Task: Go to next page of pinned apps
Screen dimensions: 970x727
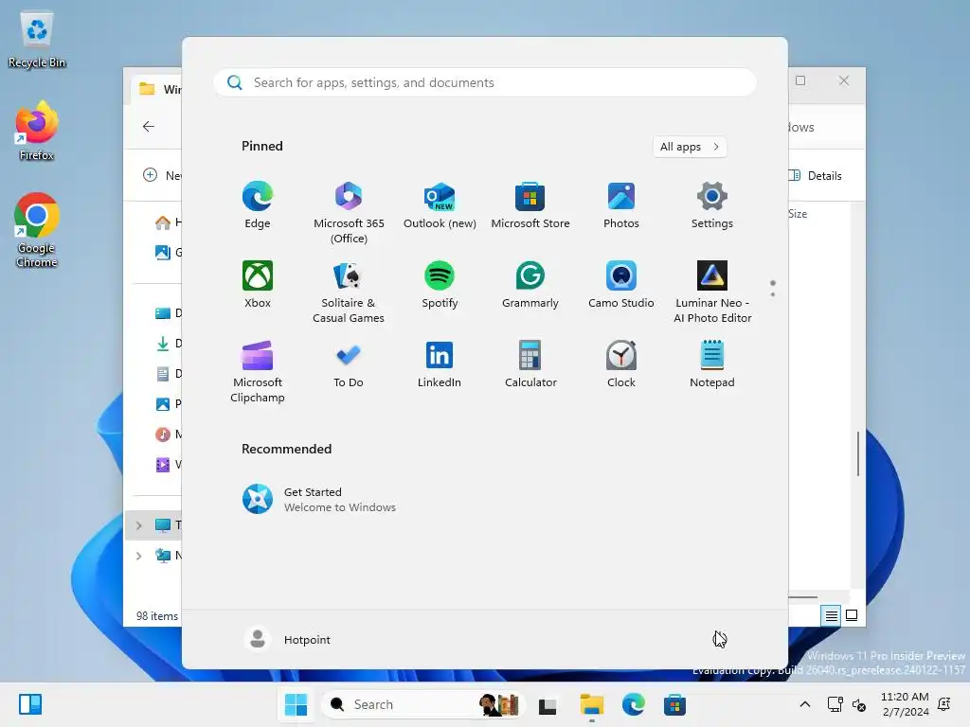Action: 773,294
